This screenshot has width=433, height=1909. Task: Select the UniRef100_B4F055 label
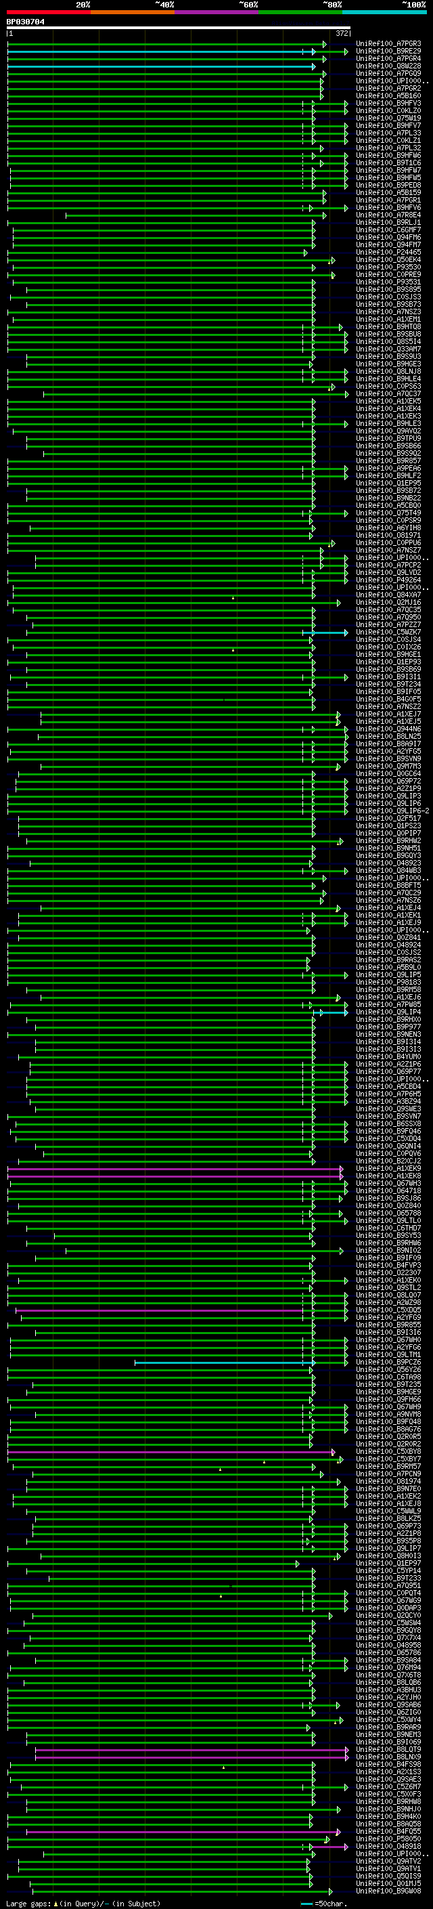pyautogui.click(x=388, y=1832)
